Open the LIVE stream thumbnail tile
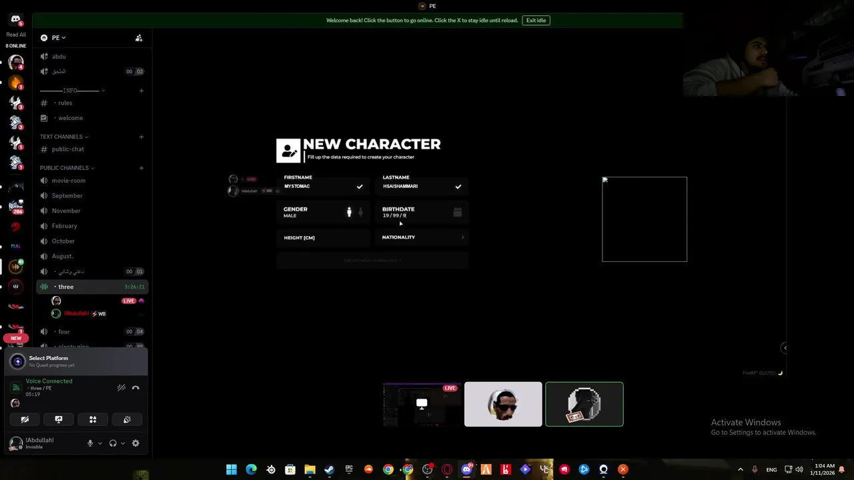 [422, 404]
